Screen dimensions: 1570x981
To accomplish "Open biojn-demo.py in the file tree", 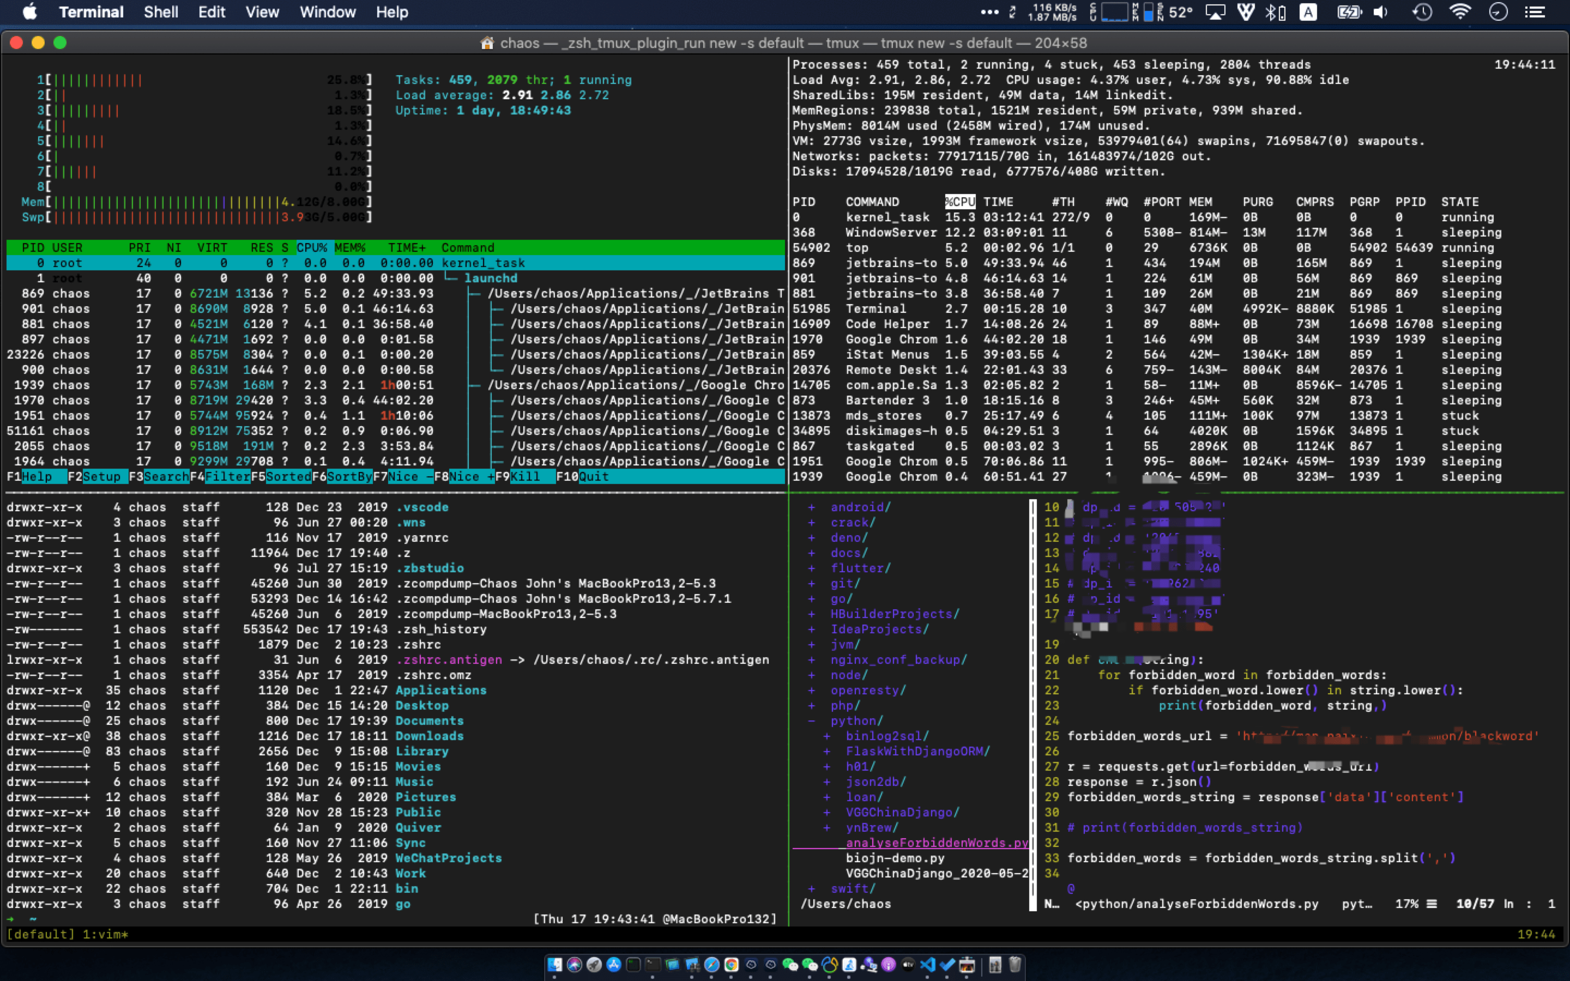I will 895,858.
